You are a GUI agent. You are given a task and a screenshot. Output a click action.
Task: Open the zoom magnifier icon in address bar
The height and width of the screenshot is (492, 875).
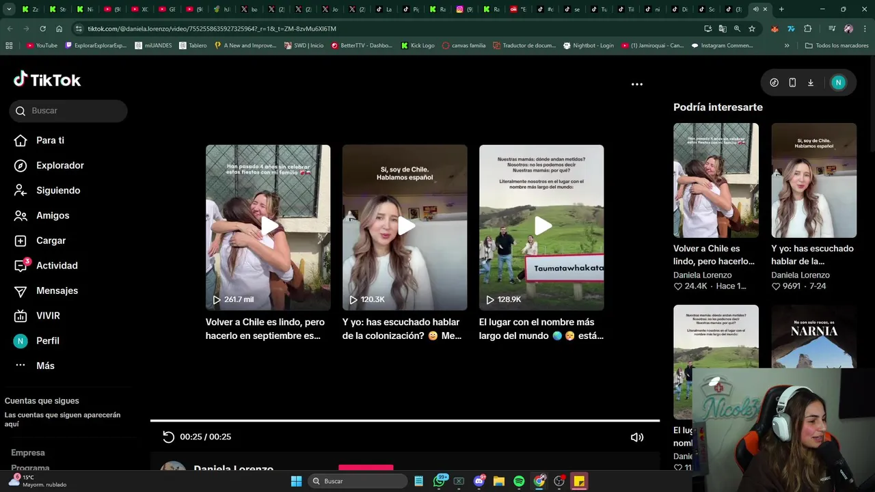tap(737, 29)
